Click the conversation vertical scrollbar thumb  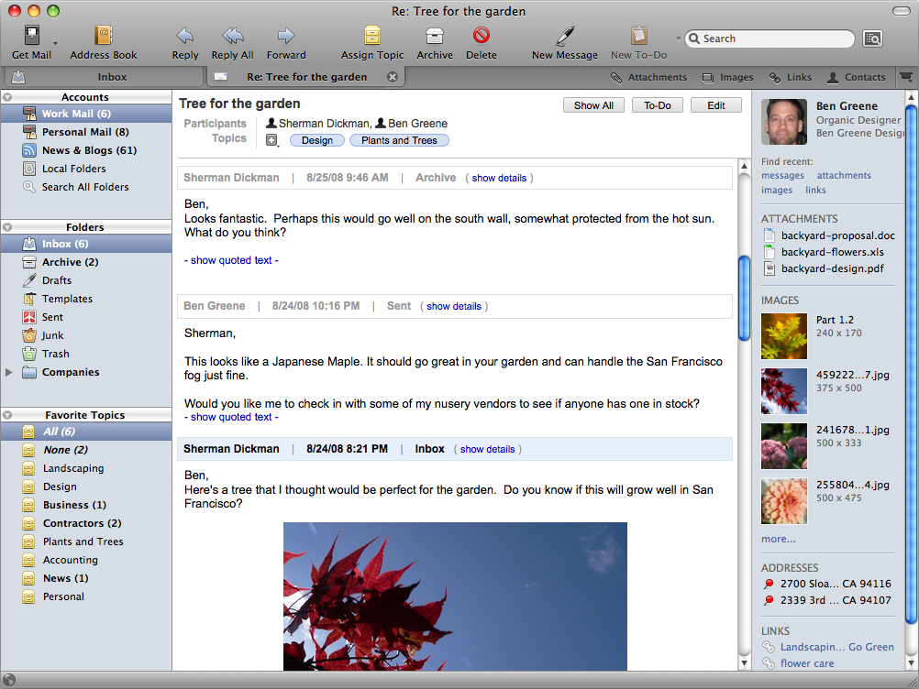[745, 299]
